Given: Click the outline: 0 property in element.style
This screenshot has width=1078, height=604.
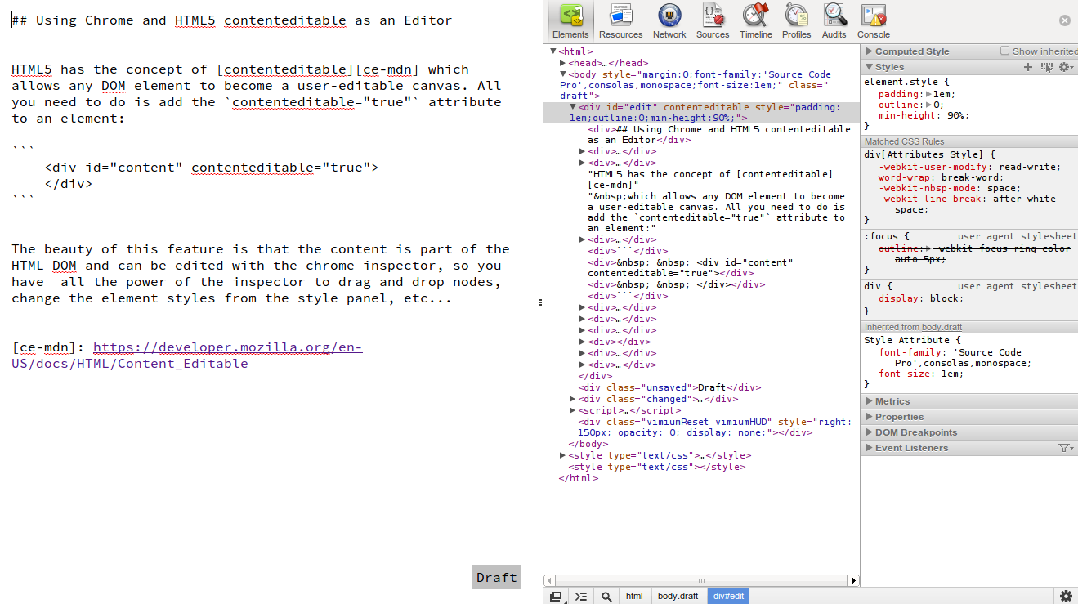Looking at the screenshot, I should (911, 105).
